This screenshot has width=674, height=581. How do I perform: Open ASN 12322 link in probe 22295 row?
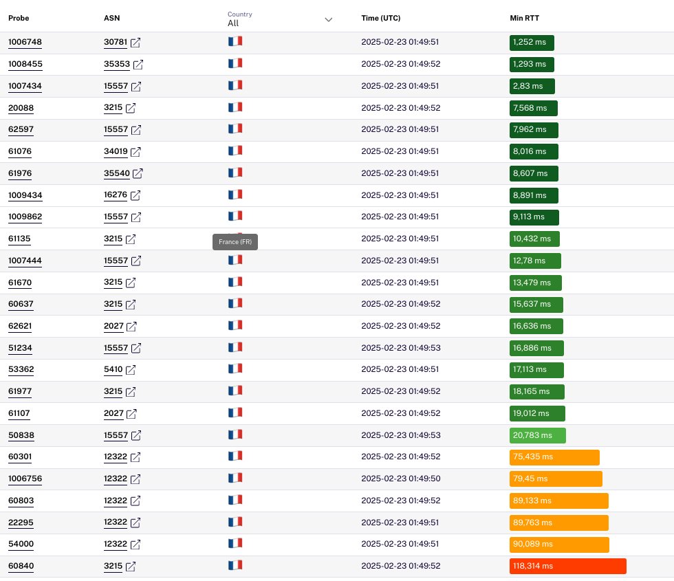point(116,522)
